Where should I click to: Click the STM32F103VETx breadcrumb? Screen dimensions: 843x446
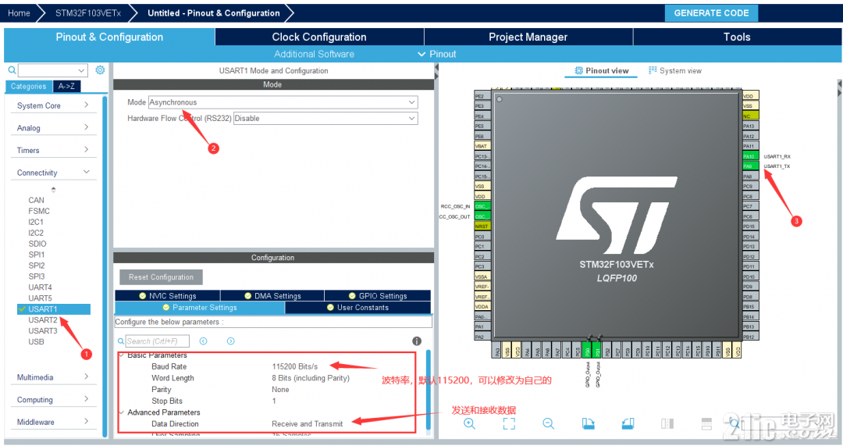click(x=88, y=13)
